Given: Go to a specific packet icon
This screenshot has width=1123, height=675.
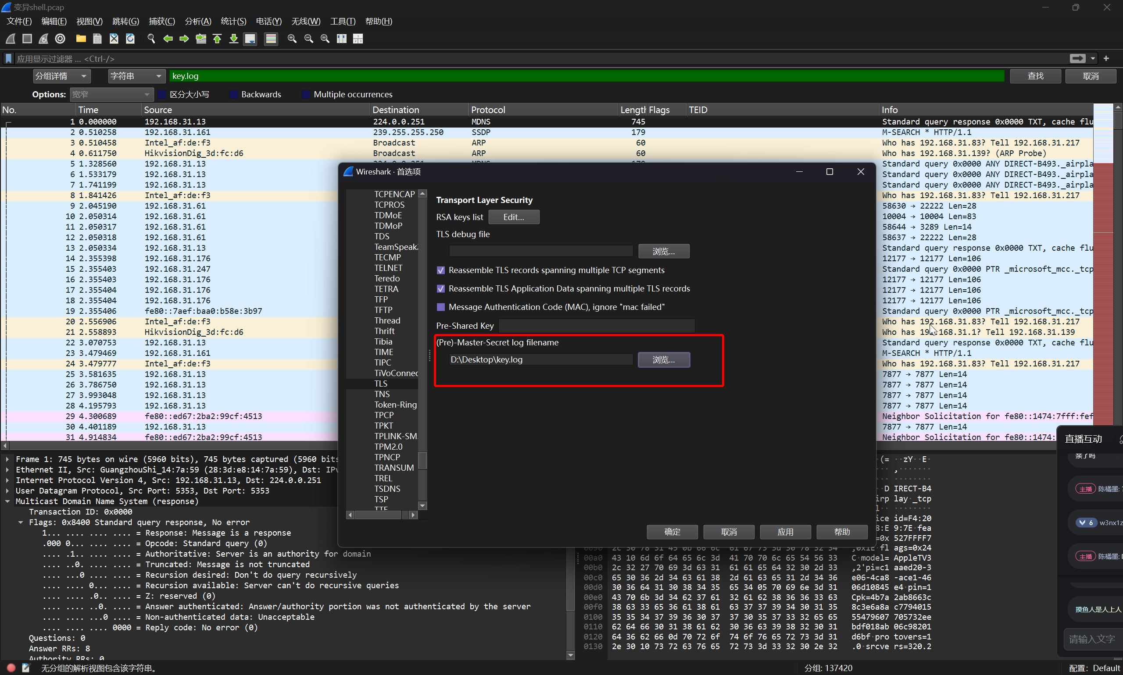Looking at the screenshot, I should click(x=201, y=39).
